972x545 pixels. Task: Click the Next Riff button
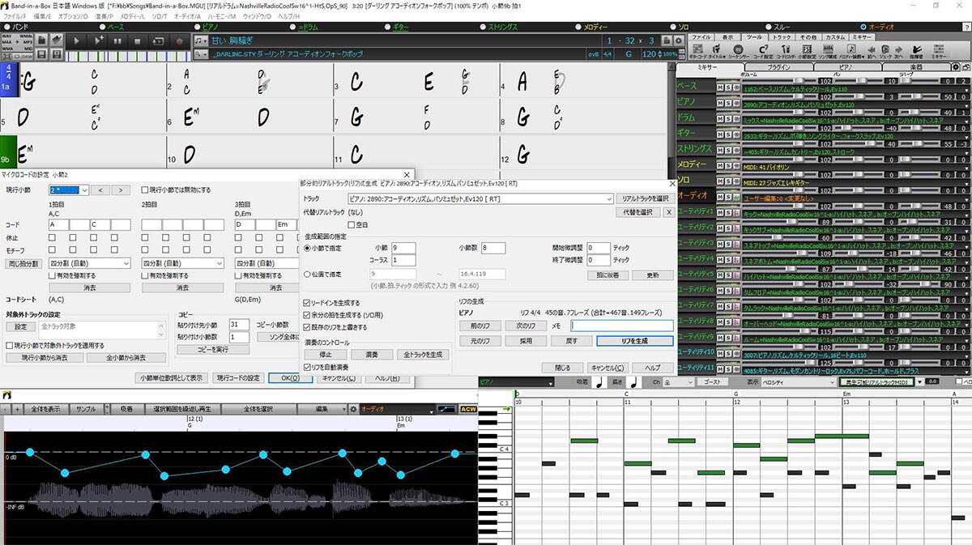click(526, 326)
